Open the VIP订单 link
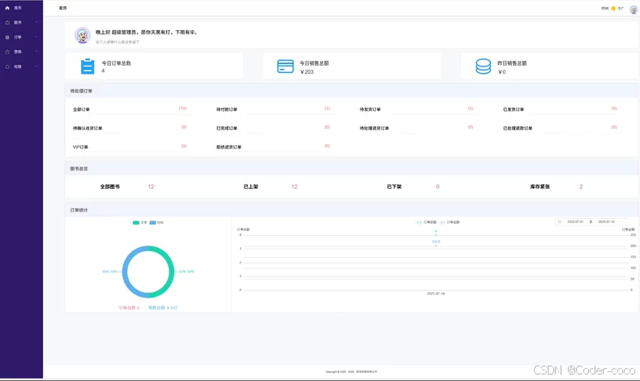 80,147
